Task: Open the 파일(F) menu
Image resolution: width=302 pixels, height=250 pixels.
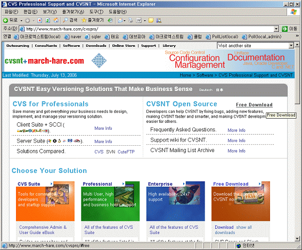Action: [11, 12]
